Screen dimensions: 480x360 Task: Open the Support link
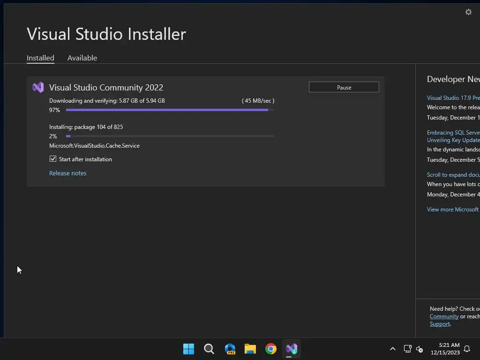440,324
